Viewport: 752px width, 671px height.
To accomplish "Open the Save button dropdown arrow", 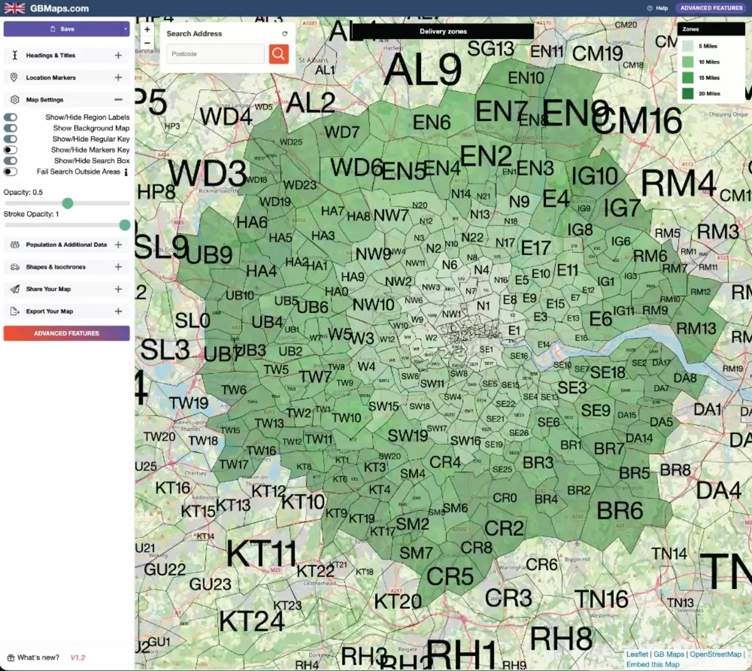I will pyautogui.click(x=125, y=29).
